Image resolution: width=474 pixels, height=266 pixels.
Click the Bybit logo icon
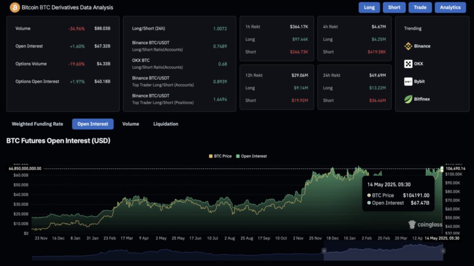pos(408,81)
